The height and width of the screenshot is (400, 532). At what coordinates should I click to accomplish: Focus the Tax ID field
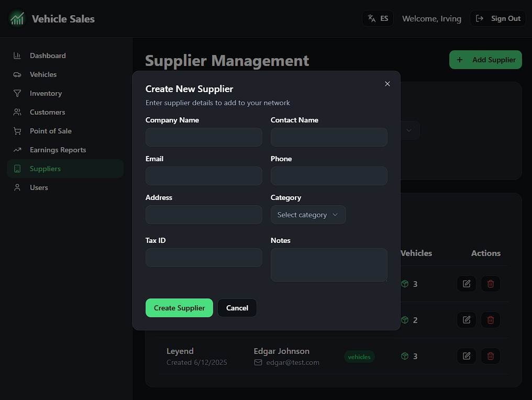point(204,258)
